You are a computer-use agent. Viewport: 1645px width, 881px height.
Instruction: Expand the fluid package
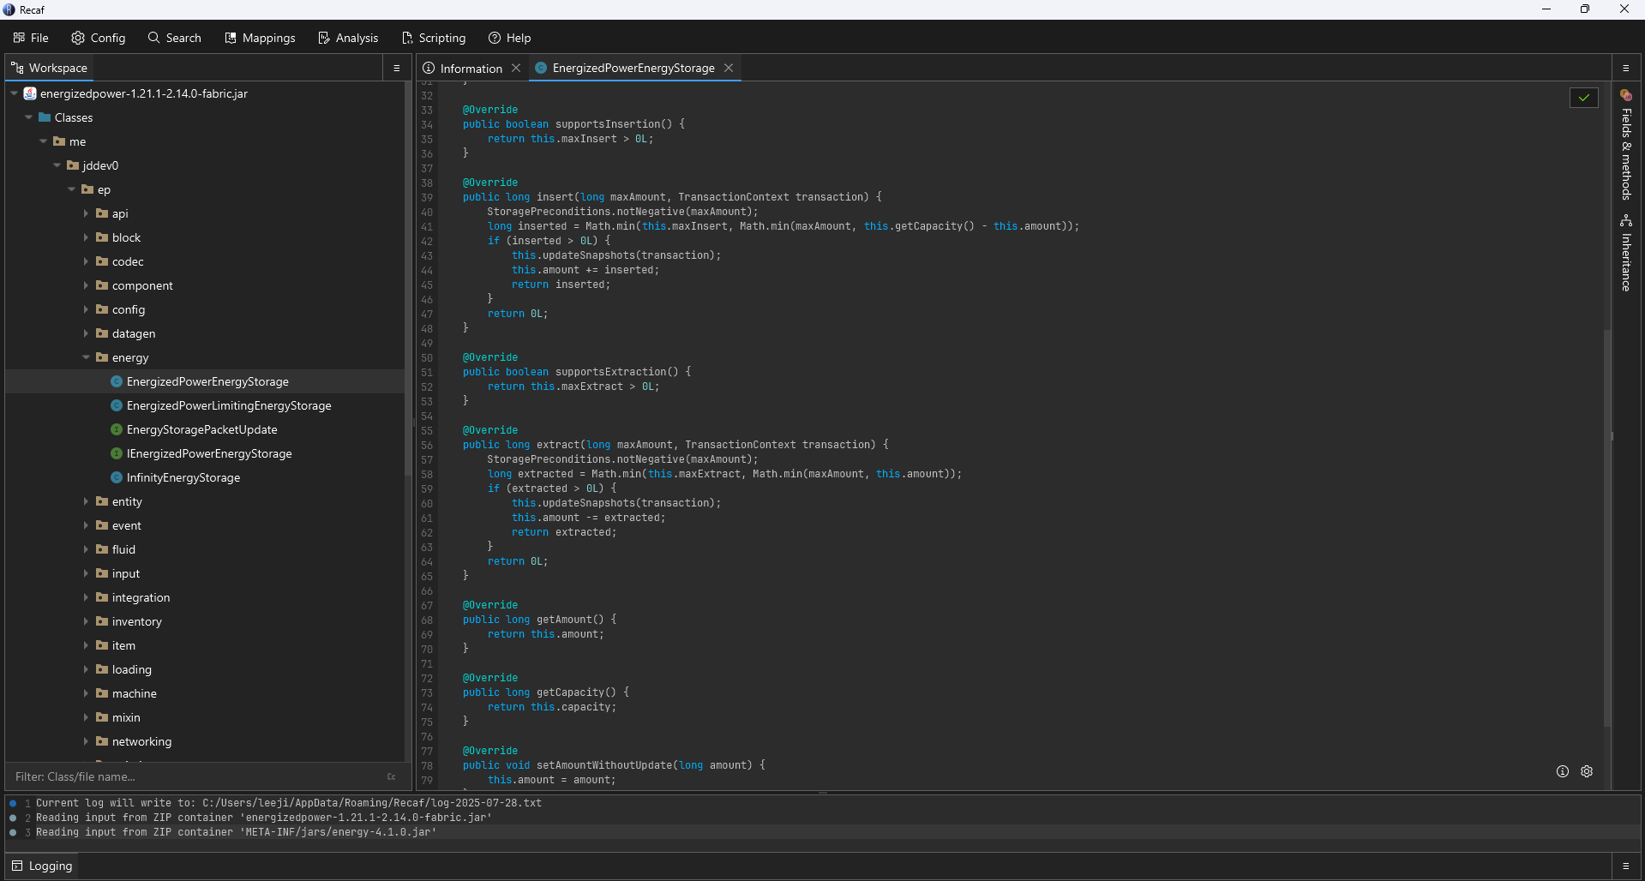[x=86, y=549]
